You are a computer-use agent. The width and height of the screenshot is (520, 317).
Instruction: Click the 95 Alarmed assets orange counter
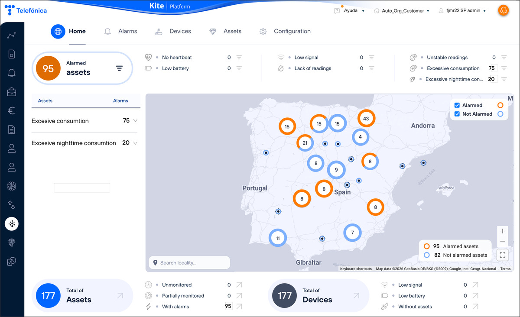point(48,68)
